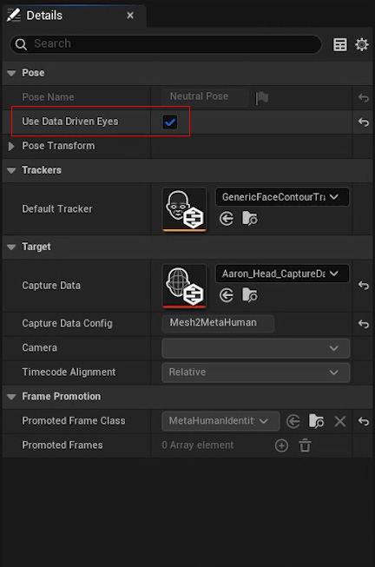375x567 pixels.
Task: Click the Capture Data head mesh thumbnail
Action: [x=184, y=287]
